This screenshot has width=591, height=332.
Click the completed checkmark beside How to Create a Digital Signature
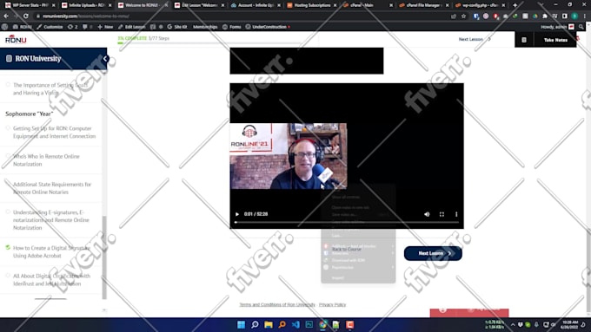[8, 247]
